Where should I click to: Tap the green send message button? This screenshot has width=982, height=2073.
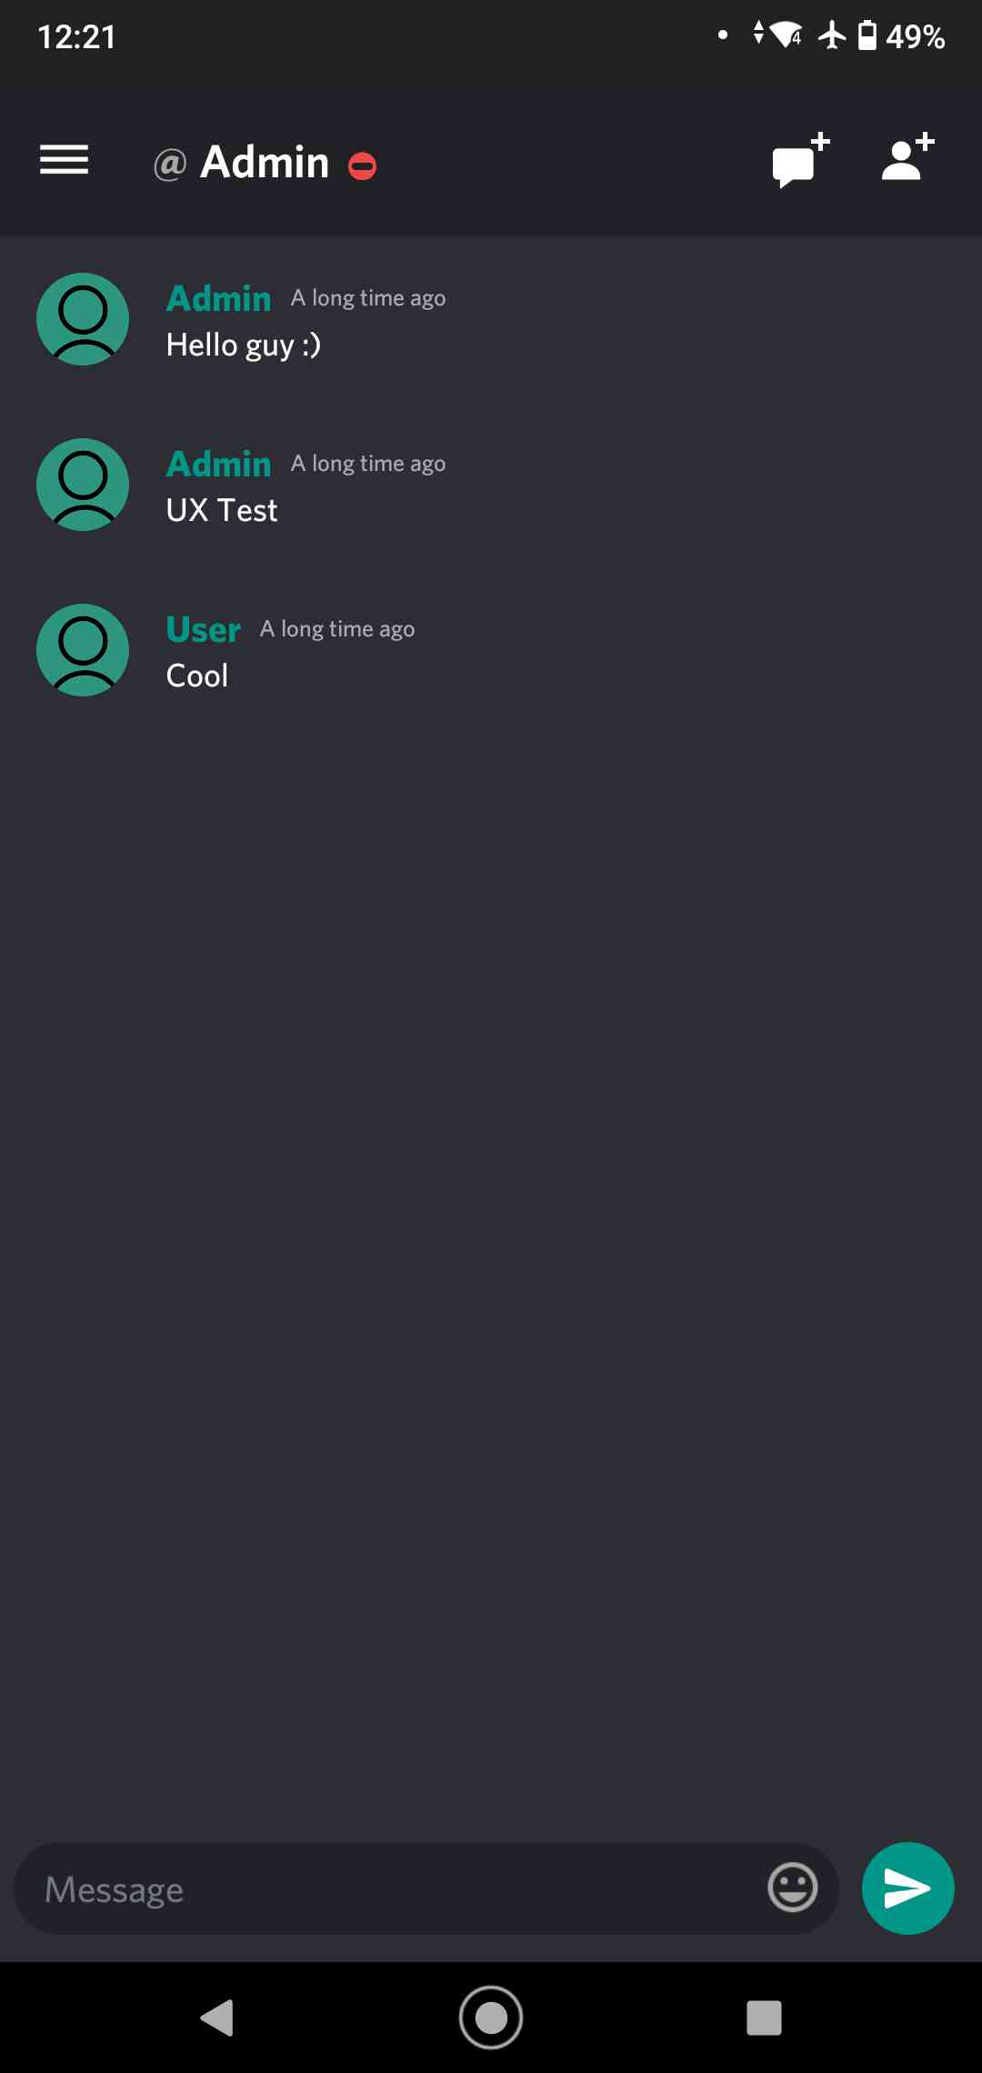(907, 1888)
